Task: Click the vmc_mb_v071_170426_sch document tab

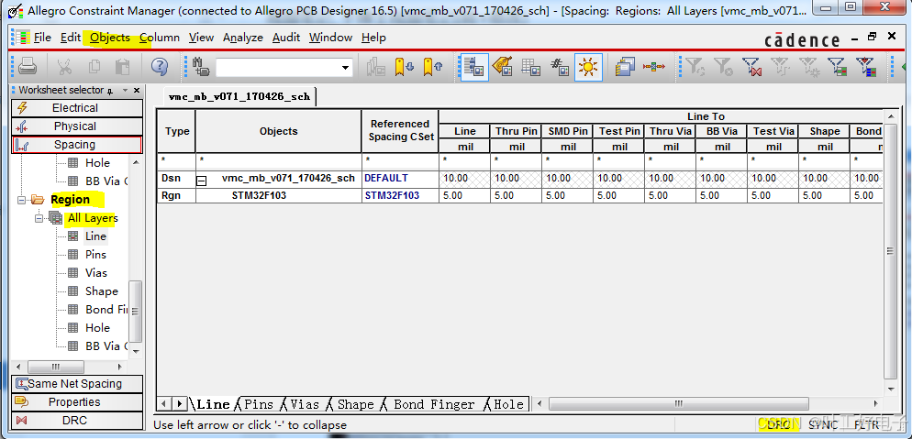Action: click(239, 96)
